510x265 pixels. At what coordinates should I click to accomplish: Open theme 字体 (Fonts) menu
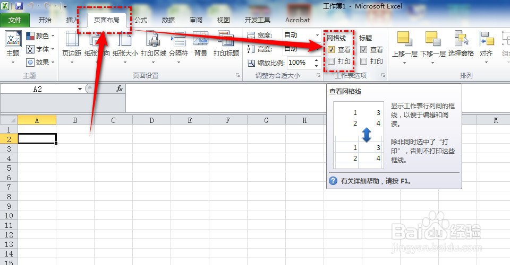point(40,49)
